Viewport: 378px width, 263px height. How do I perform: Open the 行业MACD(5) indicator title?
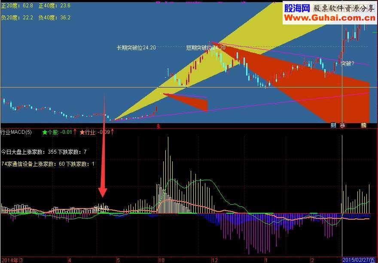tap(16, 132)
